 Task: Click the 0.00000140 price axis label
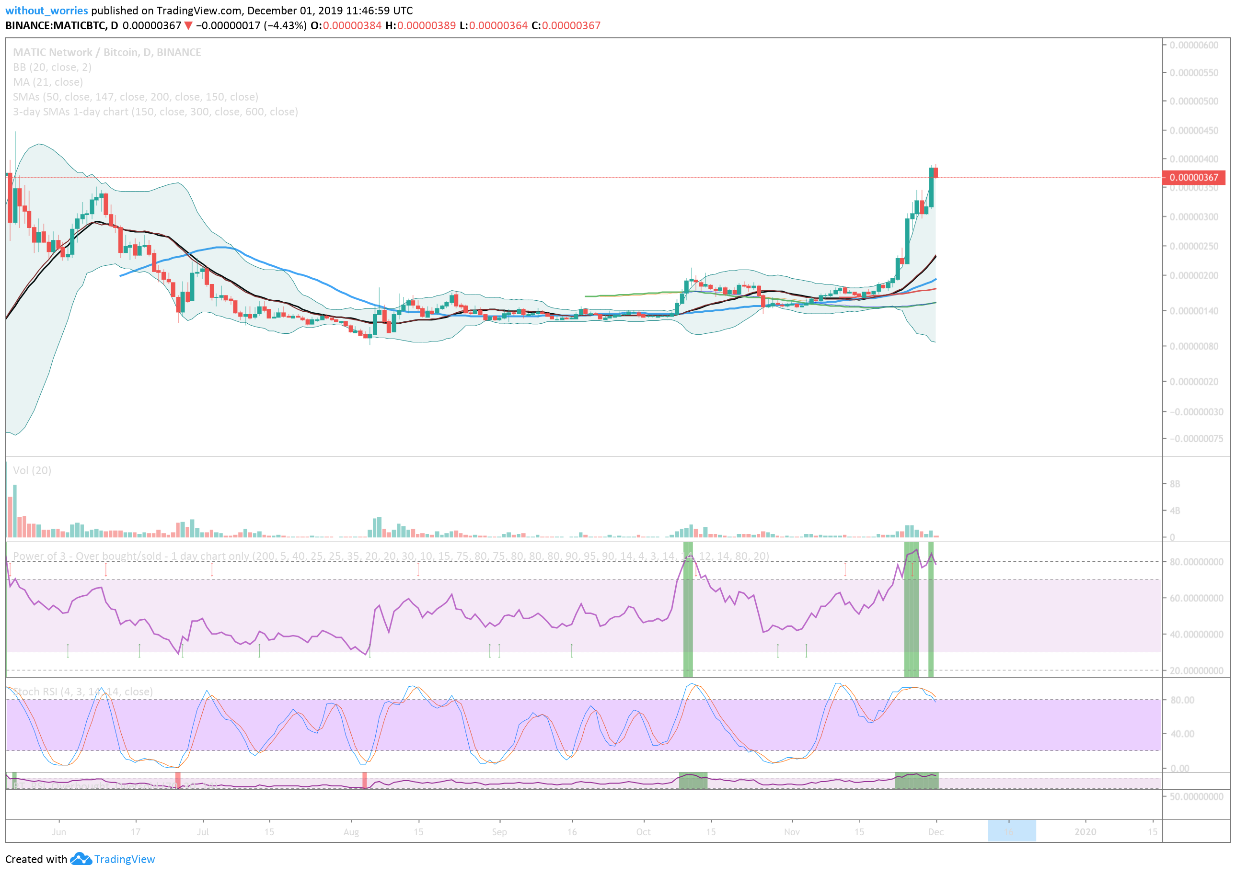point(1194,311)
